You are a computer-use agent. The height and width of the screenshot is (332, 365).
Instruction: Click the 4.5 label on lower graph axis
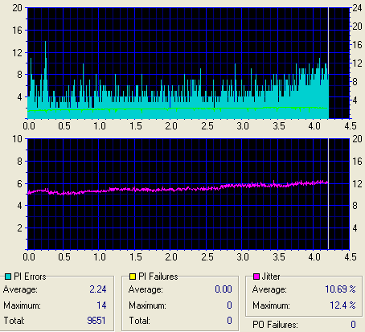click(351, 257)
